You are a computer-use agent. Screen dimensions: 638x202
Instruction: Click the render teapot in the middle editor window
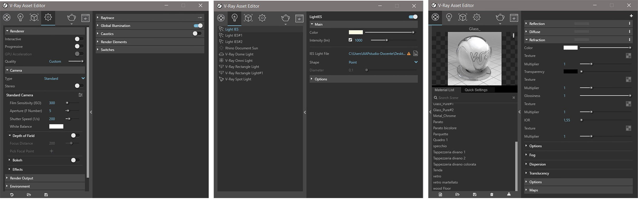(x=285, y=18)
